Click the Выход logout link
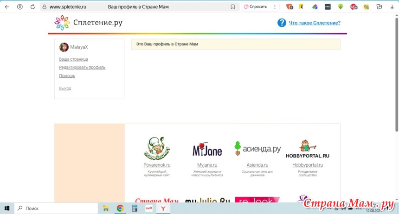The width and height of the screenshot is (399, 214). [65, 88]
